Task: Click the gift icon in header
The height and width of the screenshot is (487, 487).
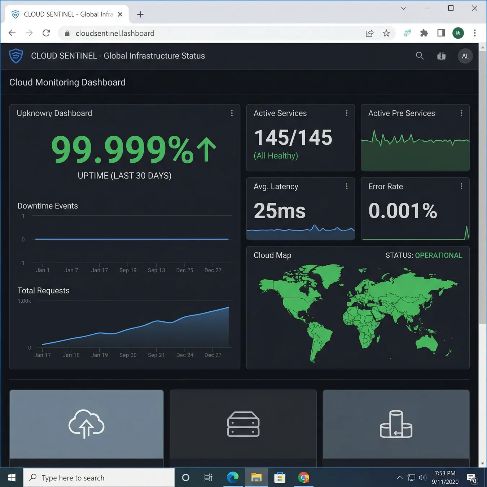Action: coord(441,56)
